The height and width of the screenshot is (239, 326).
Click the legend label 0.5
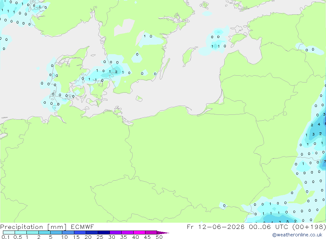(x=18, y=237)
